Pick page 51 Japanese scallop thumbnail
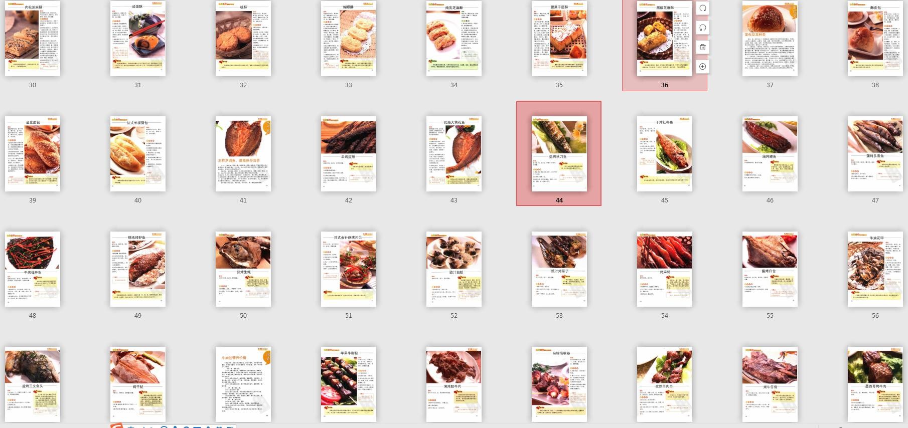Screen dimensions: 908x428 349,269
